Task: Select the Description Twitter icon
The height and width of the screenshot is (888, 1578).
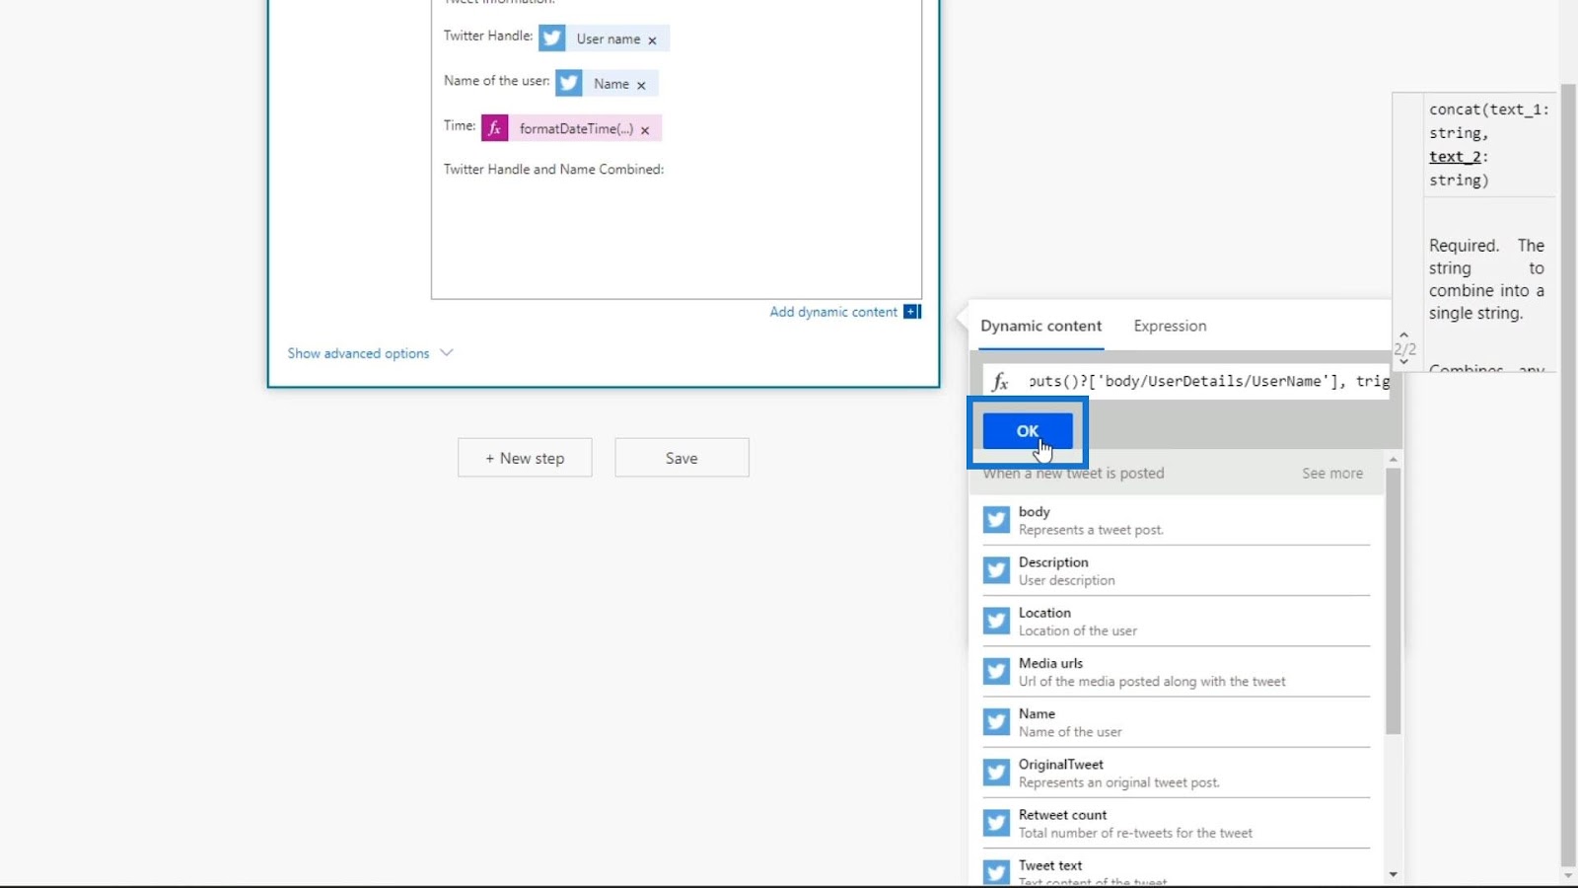Action: (x=996, y=570)
